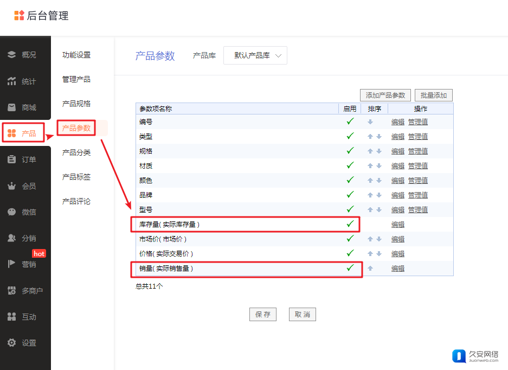Click the 设置 gear icon
Image resolution: width=508 pixels, height=370 pixels.
(x=11, y=343)
